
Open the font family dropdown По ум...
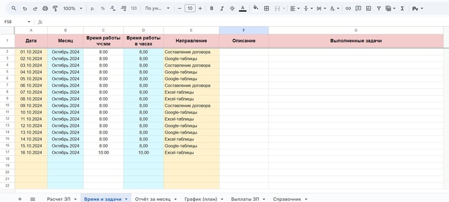[x=157, y=8]
